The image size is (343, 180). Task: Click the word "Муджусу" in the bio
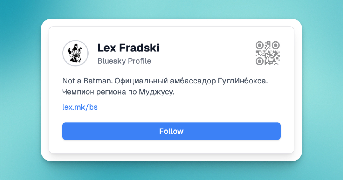156,93
